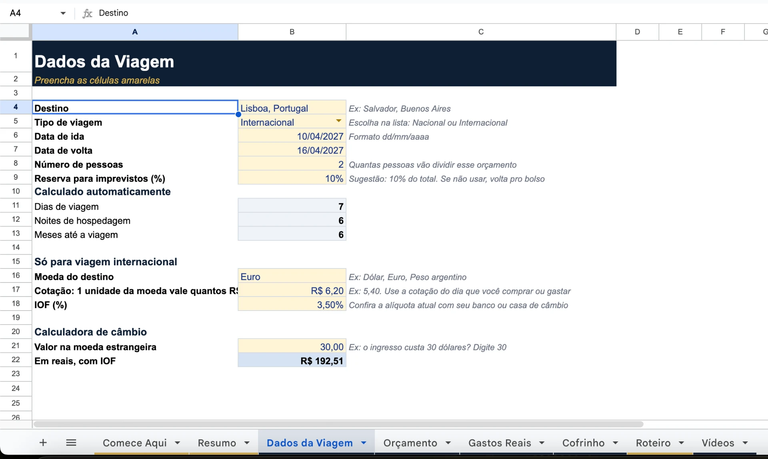Select row 10 header

(16, 191)
